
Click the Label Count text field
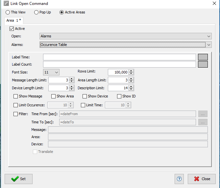click(119, 64)
